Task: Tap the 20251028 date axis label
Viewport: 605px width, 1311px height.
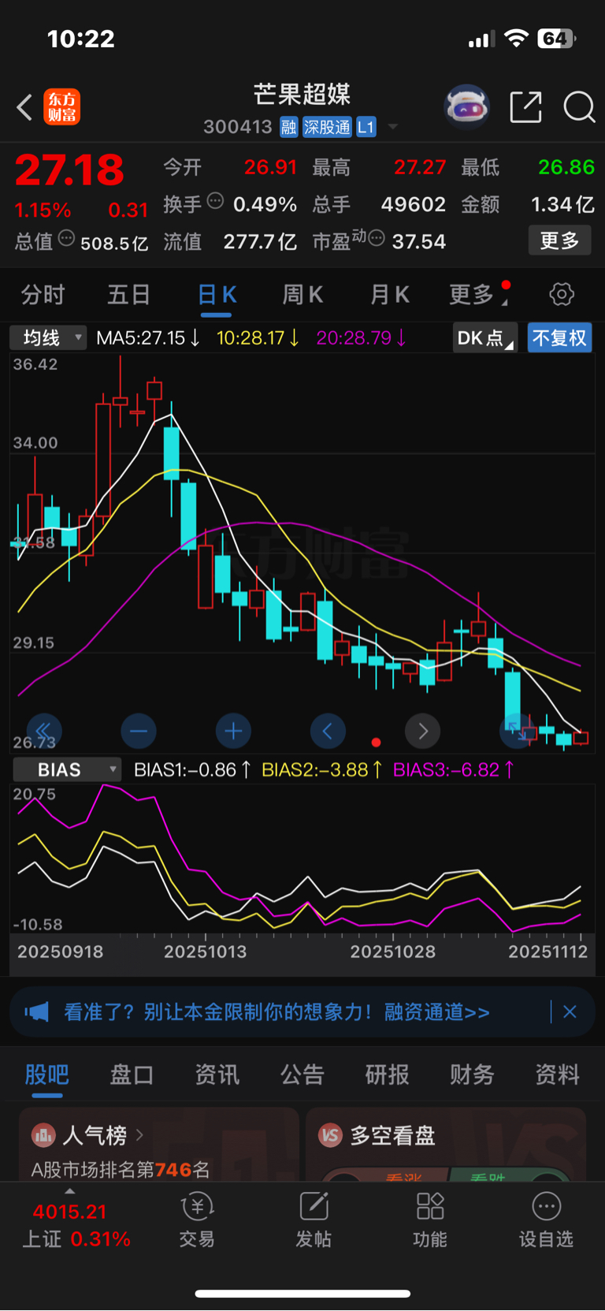Action: point(392,952)
